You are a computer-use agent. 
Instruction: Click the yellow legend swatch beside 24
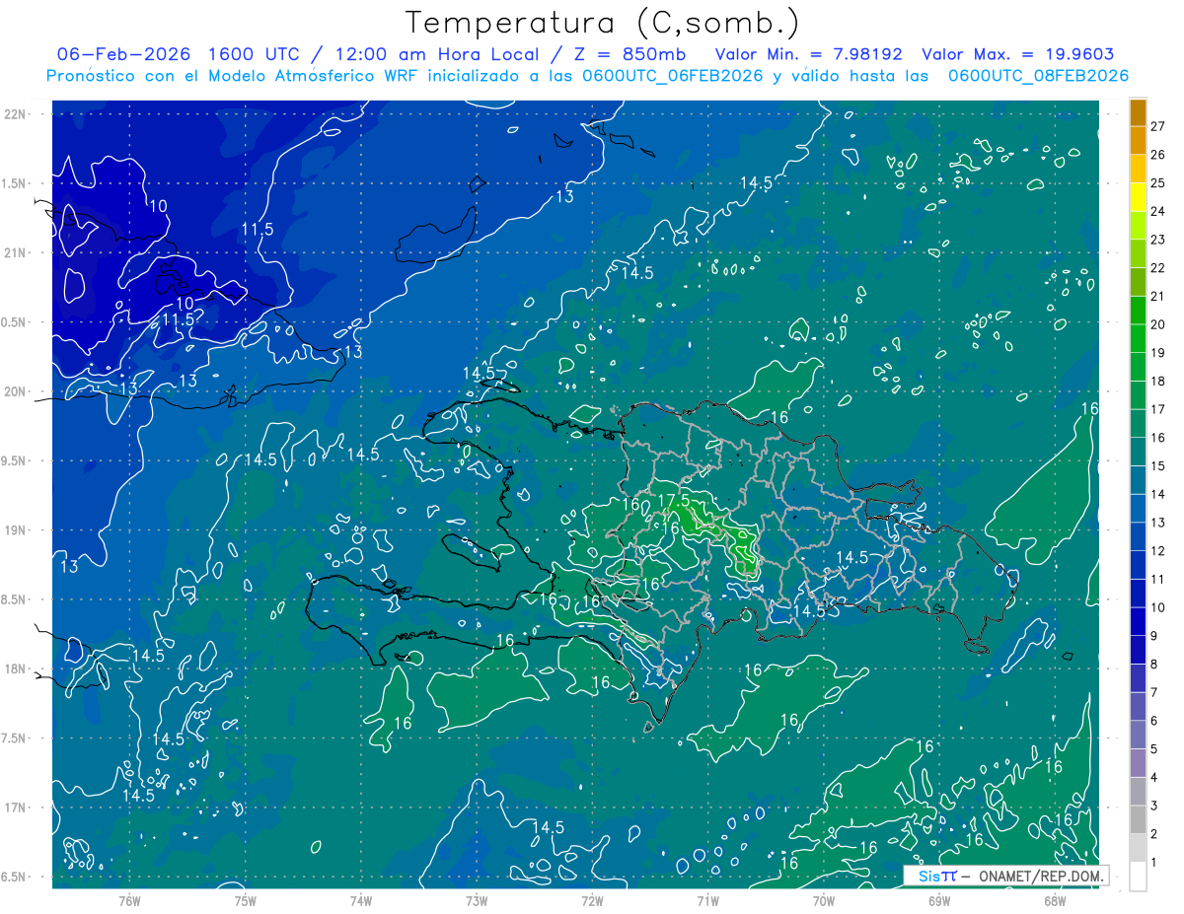(x=1138, y=197)
